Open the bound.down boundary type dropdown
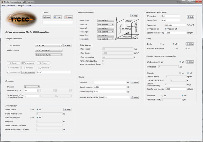Screen dimensions: 203x142 click(x=106, y=20)
